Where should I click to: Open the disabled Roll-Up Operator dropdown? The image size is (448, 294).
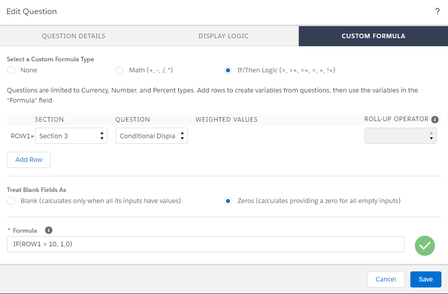(x=401, y=136)
